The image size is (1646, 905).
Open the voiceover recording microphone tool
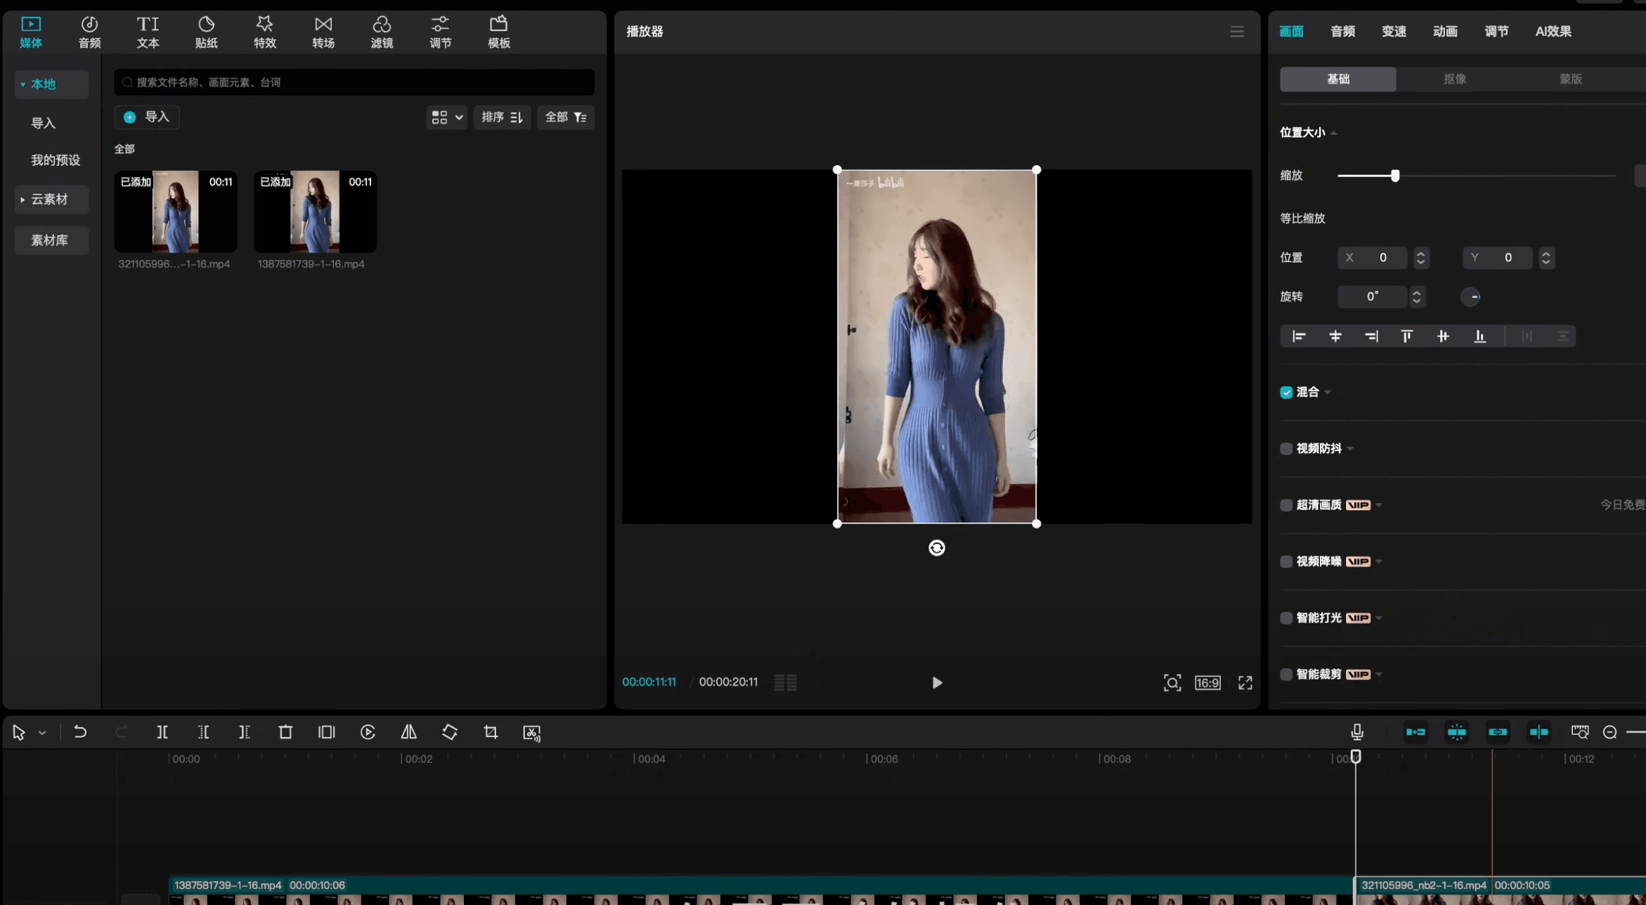pyautogui.click(x=1356, y=732)
